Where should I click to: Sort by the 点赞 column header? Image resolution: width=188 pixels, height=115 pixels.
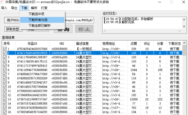[134, 44]
